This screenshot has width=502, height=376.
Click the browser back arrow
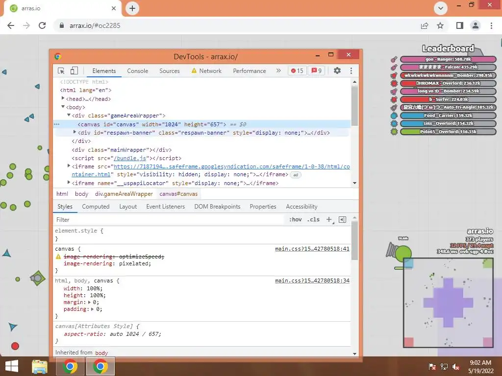tap(11, 25)
